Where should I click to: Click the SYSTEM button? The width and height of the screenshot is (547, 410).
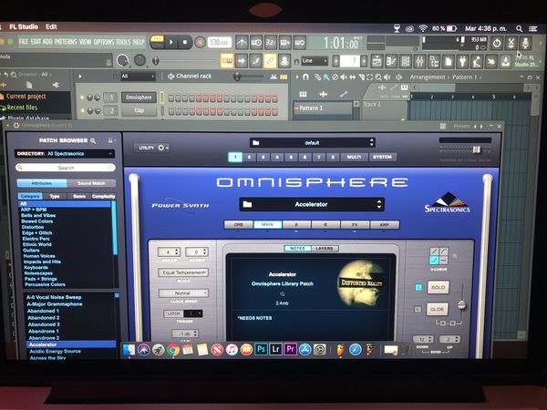[x=382, y=158]
